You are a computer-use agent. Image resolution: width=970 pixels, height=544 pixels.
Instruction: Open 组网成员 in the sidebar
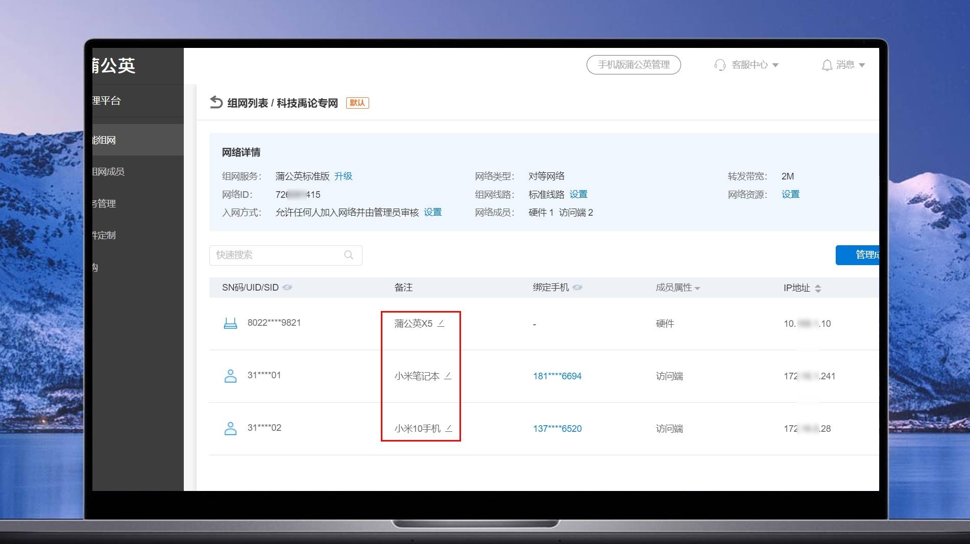108,172
